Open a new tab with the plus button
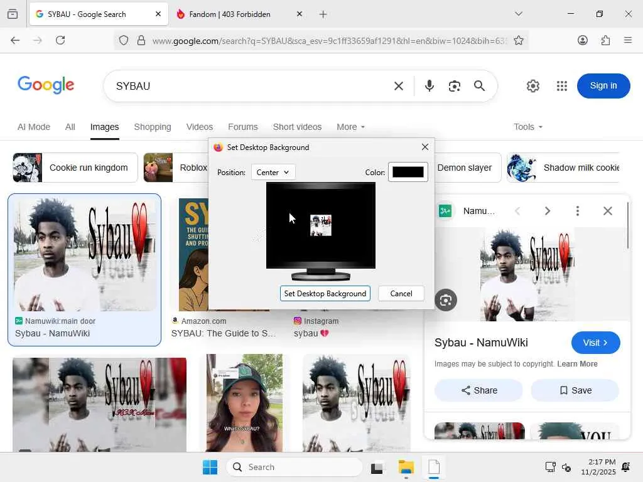The width and height of the screenshot is (643, 482). (x=323, y=14)
